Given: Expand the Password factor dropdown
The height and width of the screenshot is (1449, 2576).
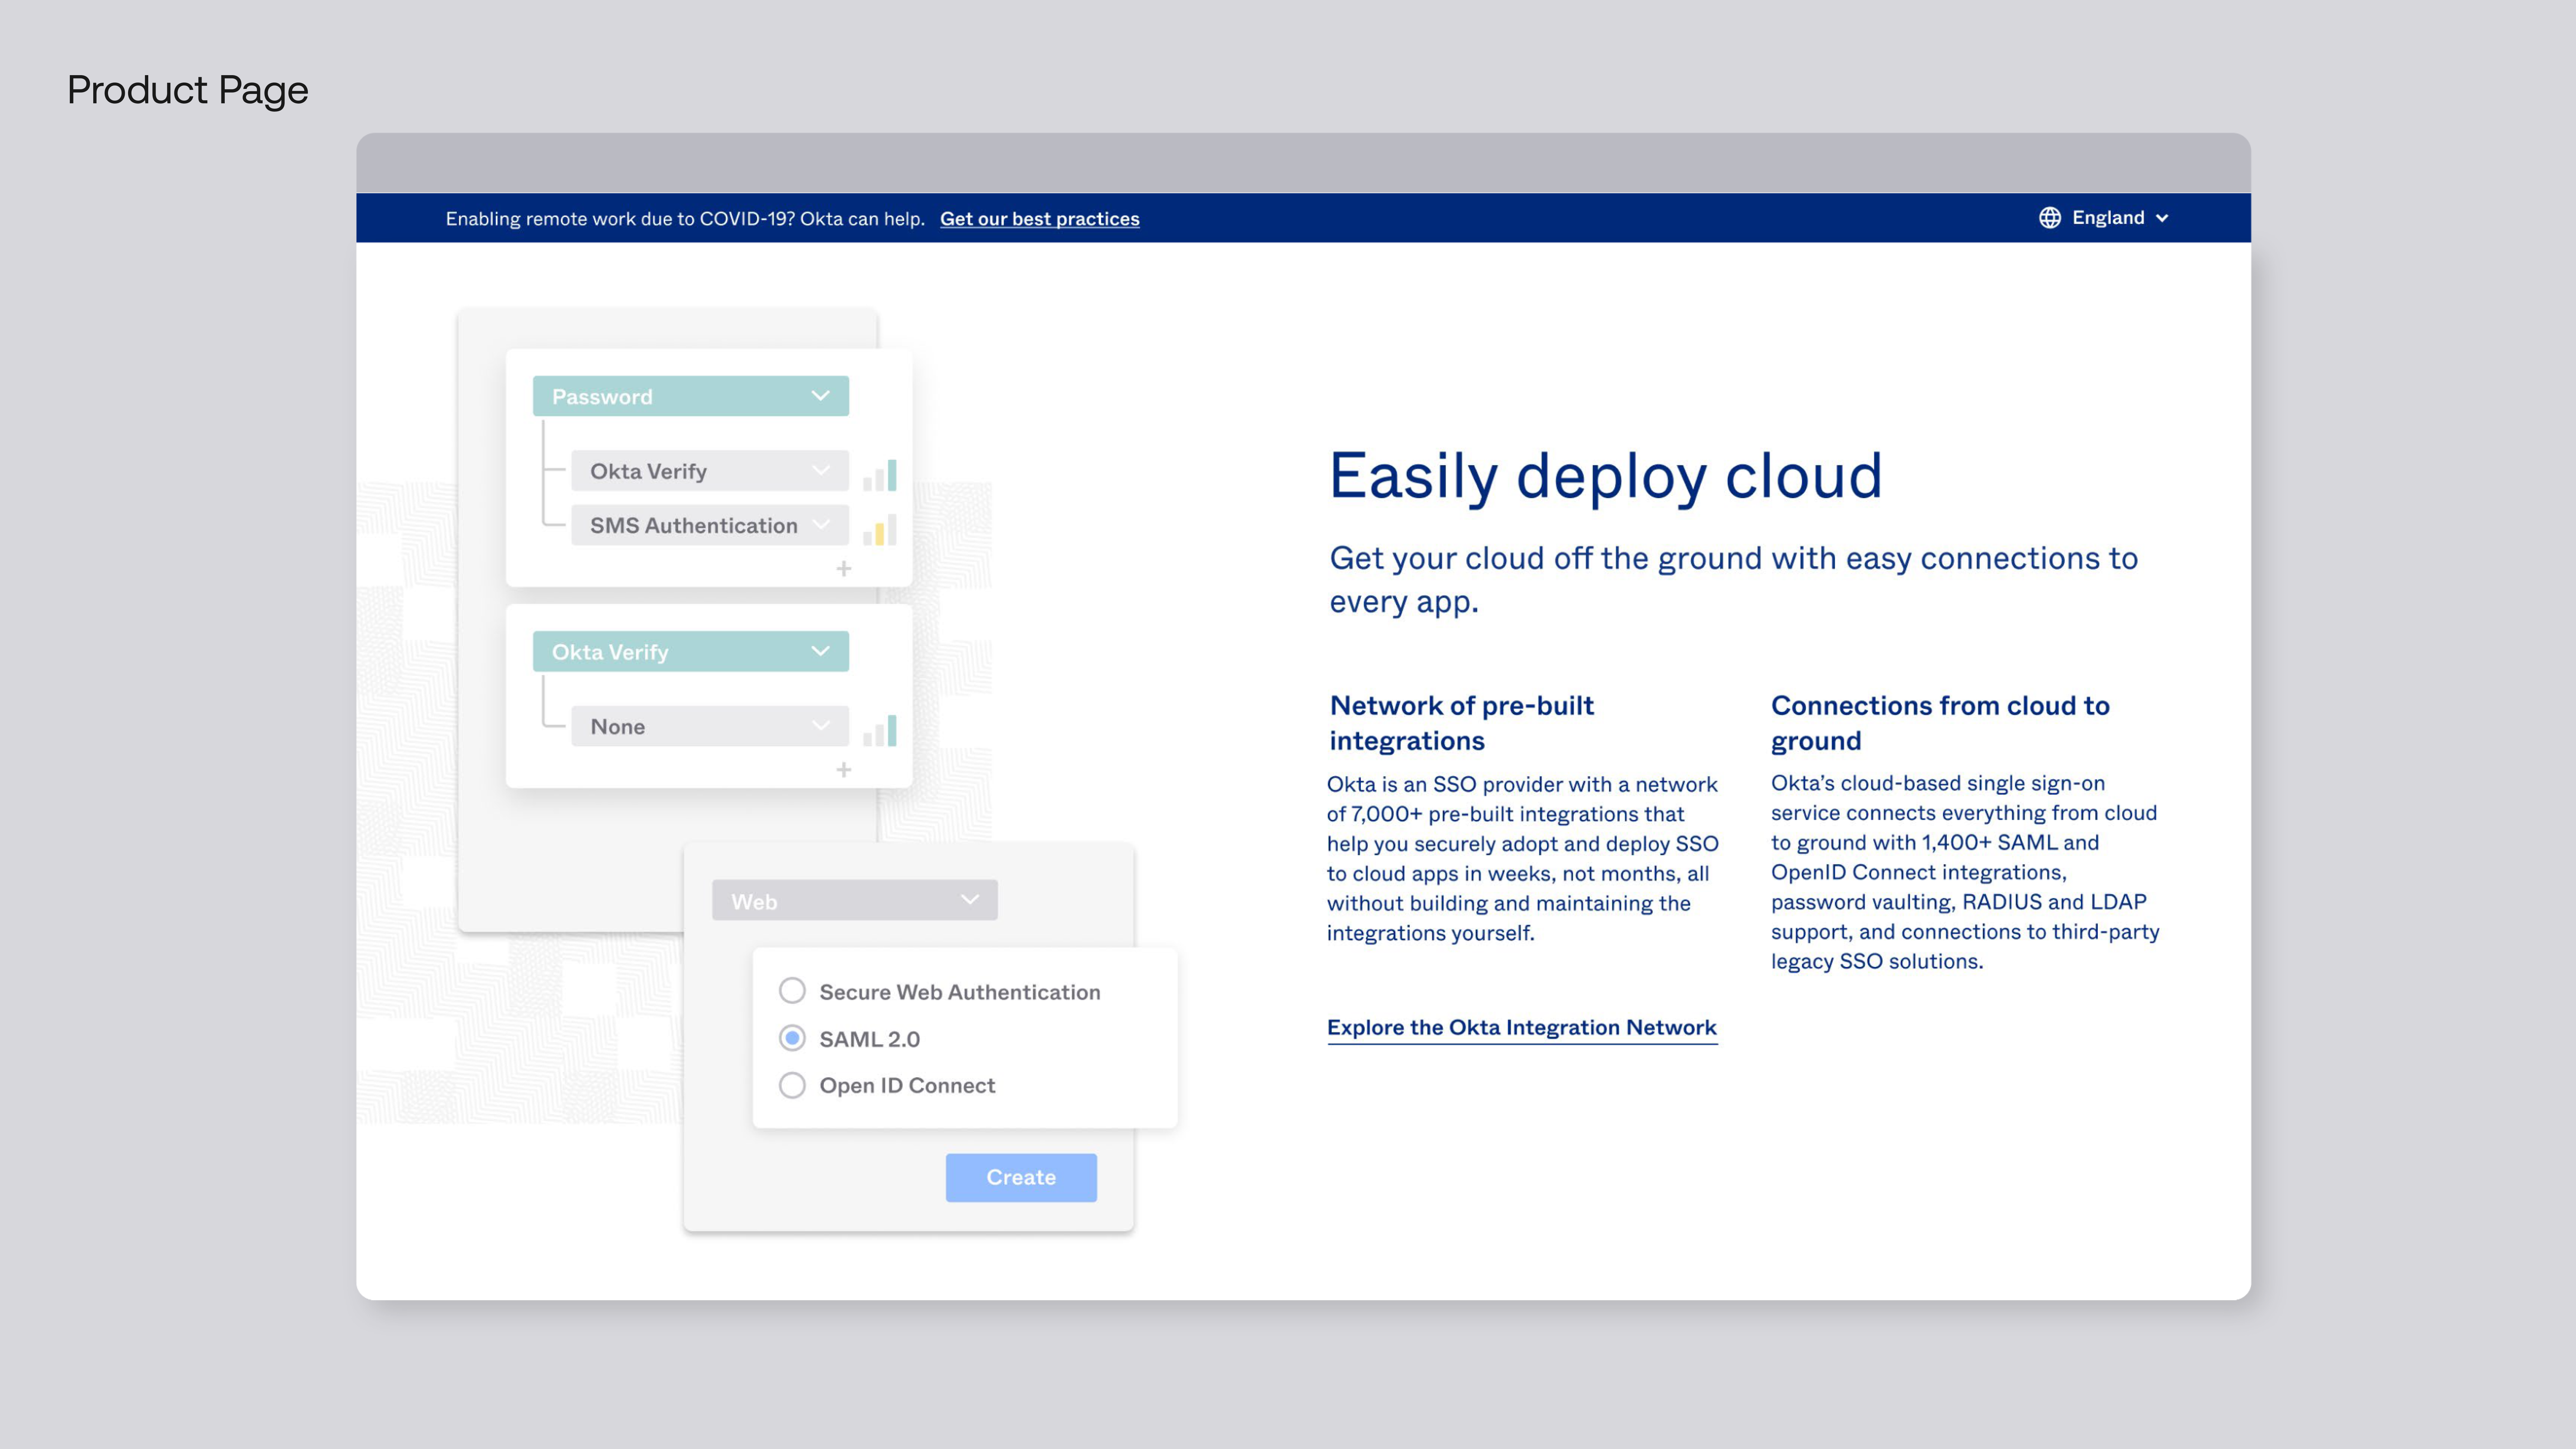Looking at the screenshot, I should point(691,396).
